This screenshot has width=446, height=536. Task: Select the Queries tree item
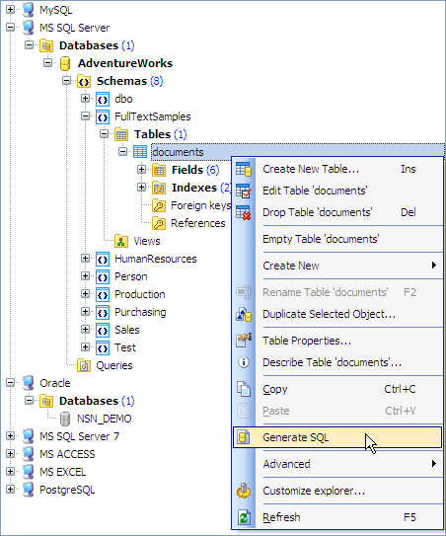[114, 366]
